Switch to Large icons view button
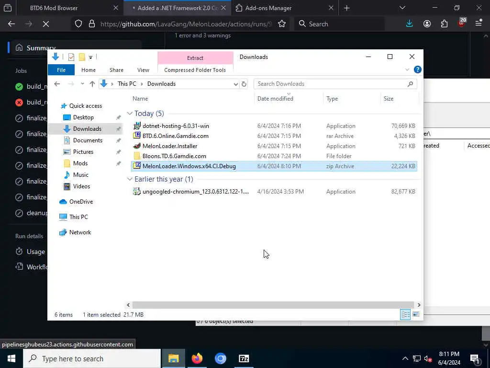Image resolution: width=490 pixels, height=368 pixels. coord(416,314)
